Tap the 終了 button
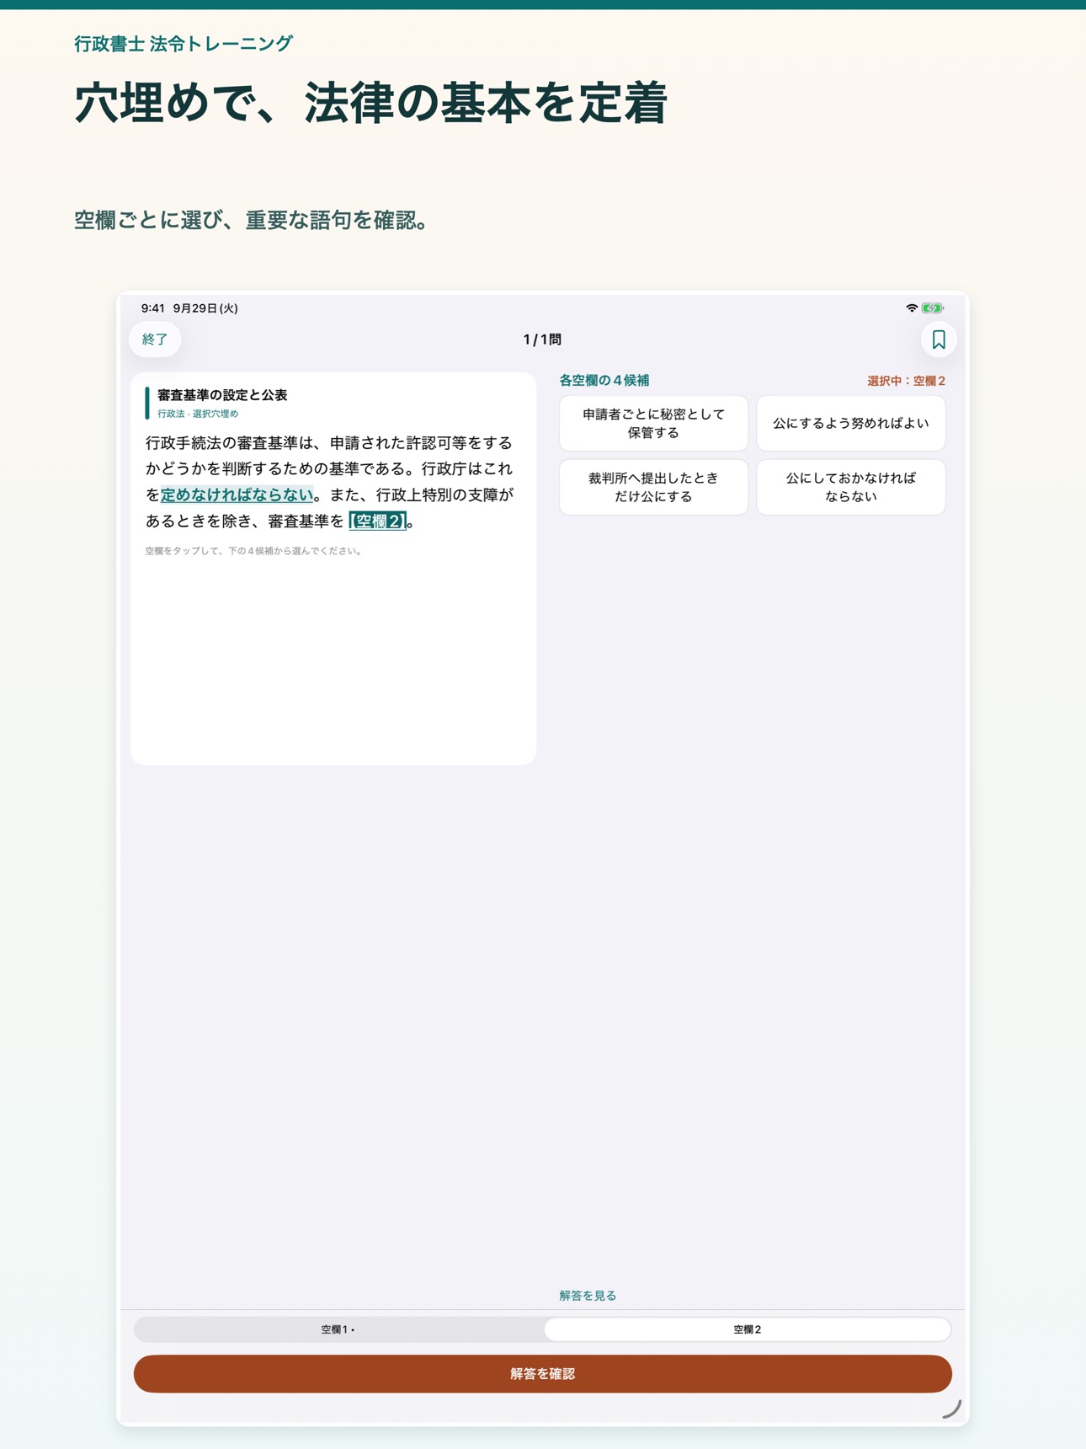 click(155, 340)
